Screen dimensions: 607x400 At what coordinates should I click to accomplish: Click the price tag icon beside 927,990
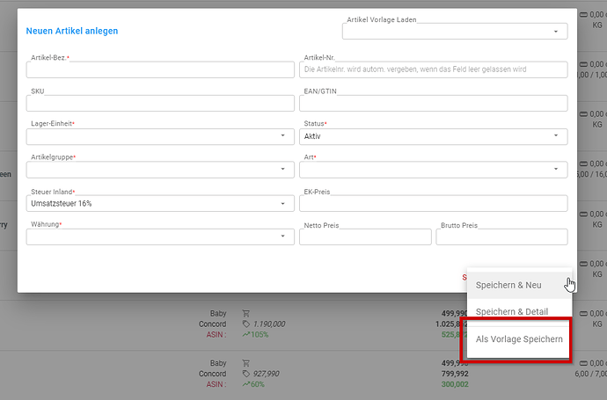[245, 374]
